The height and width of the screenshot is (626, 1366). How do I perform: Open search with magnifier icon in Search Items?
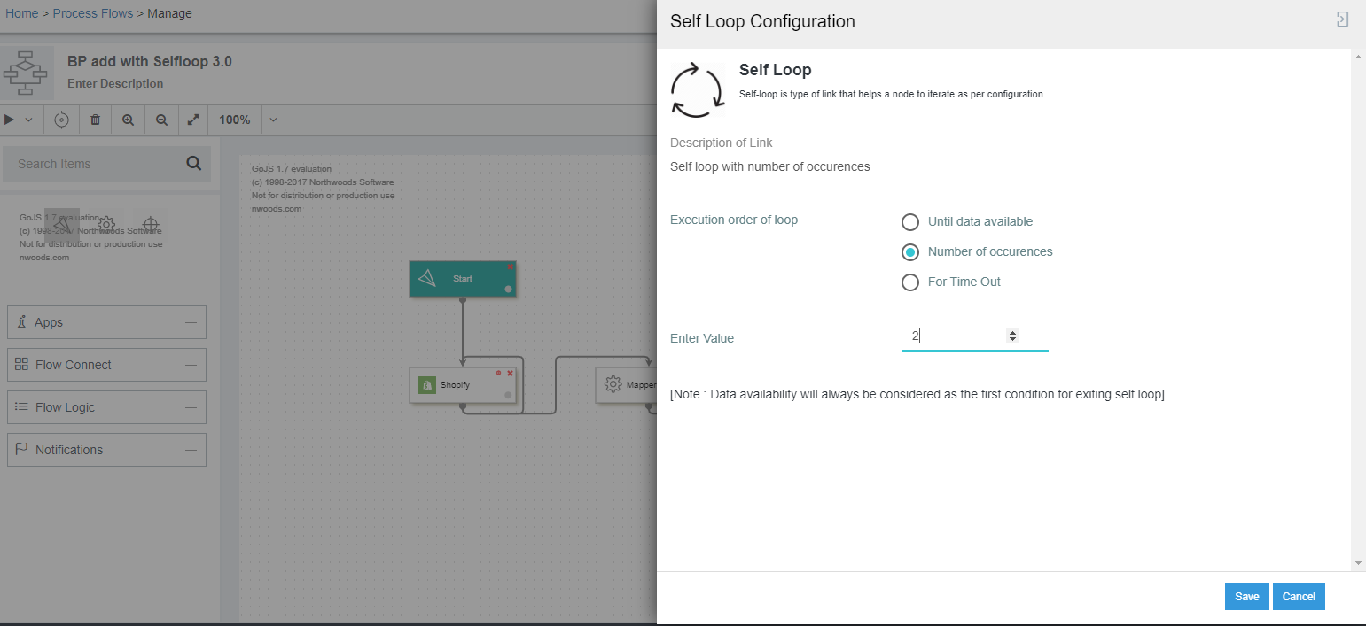point(192,164)
